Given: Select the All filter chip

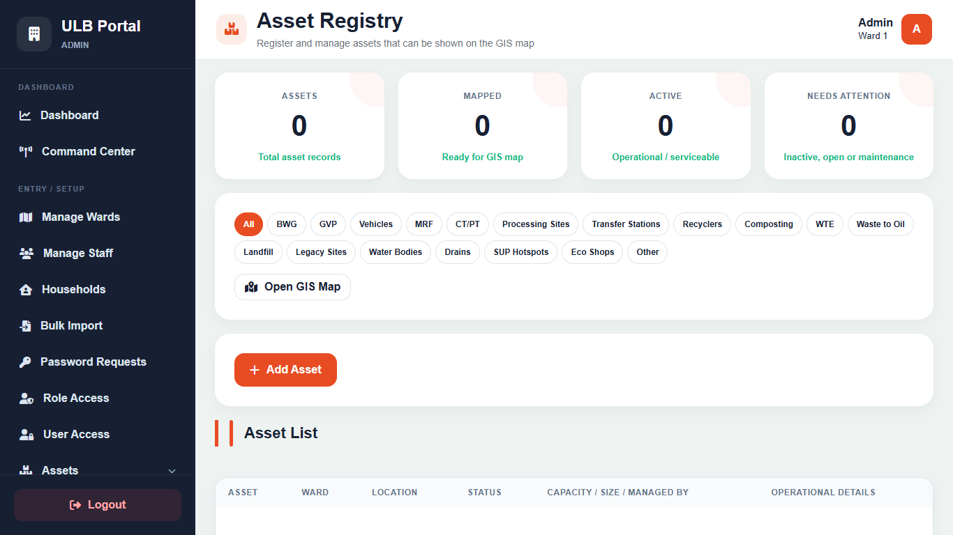Looking at the screenshot, I should pyautogui.click(x=248, y=224).
